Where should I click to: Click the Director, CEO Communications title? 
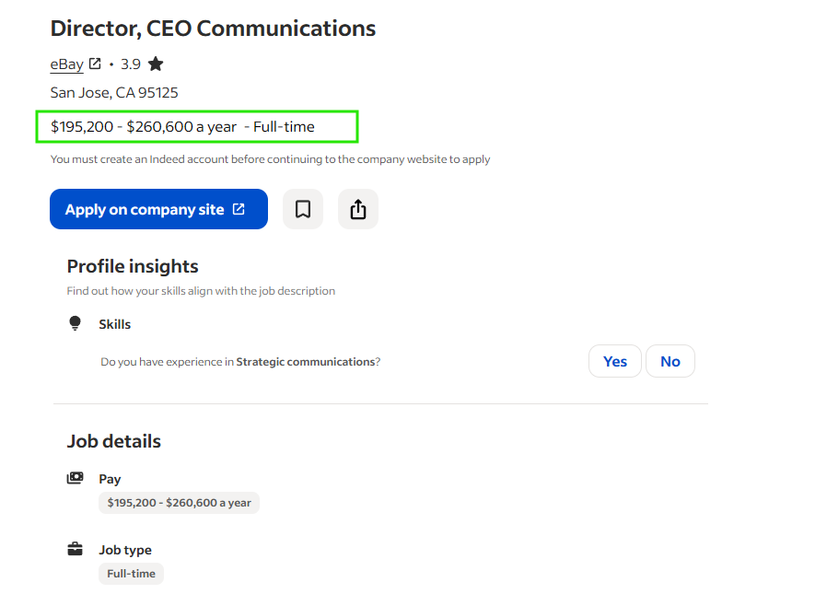[x=213, y=29]
